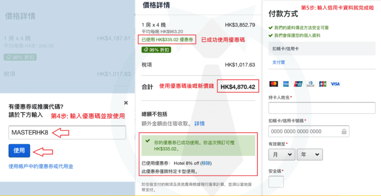Click the UnionPay card icon
The height and width of the screenshot is (196, 381).
298,84
